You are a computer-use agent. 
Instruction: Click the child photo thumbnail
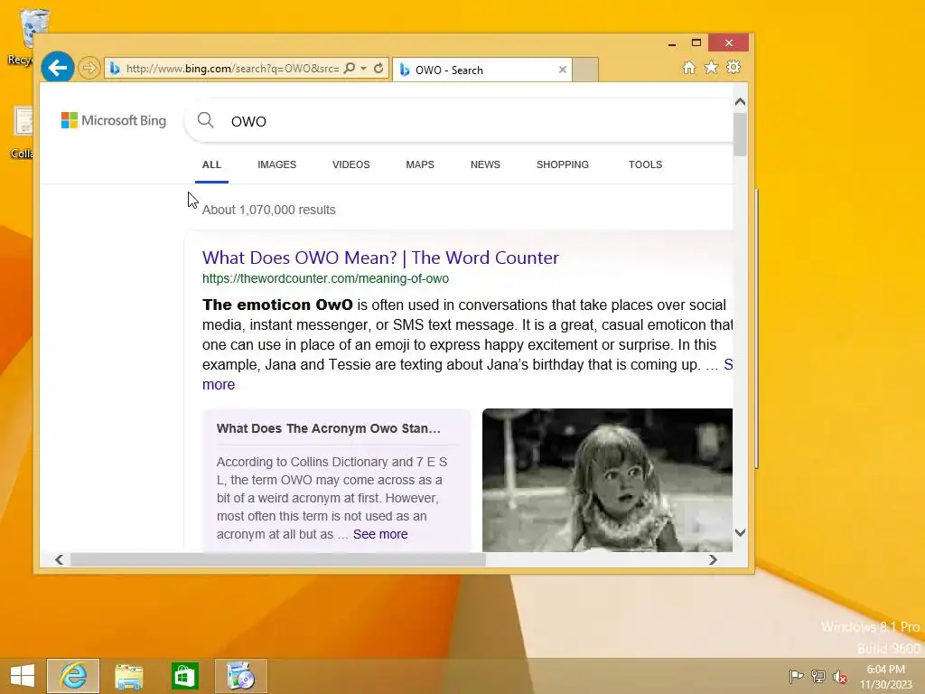(x=607, y=481)
